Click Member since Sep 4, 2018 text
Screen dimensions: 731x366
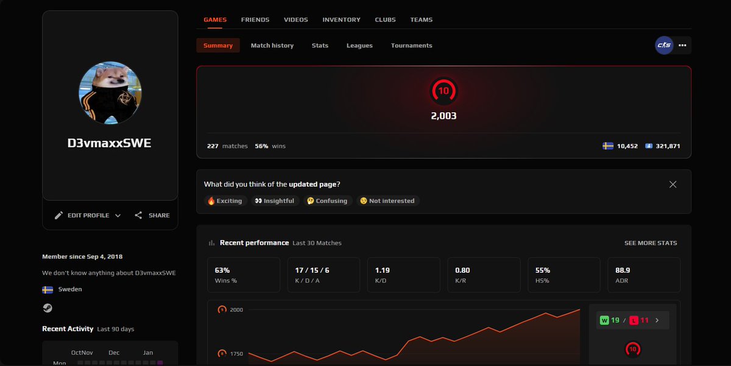pos(82,257)
